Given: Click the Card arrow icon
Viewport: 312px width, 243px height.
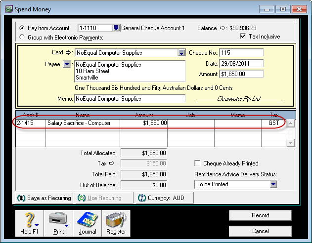Looking at the screenshot, I should (69, 52).
